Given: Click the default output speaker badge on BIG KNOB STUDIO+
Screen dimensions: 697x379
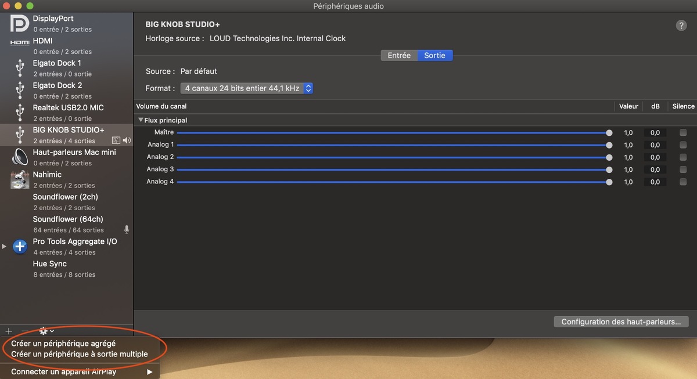Looking at the screenshot, I should [127, 140].
